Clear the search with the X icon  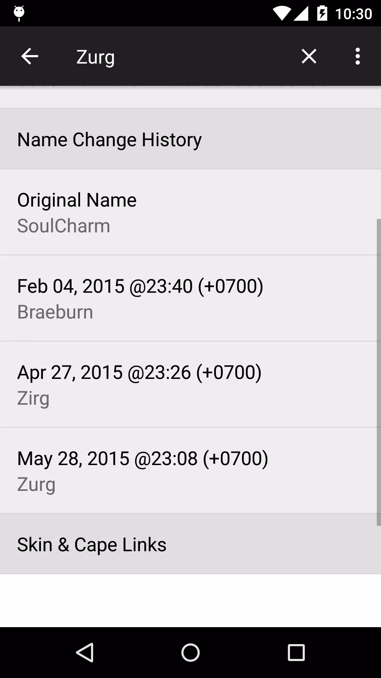pos(309,56)
